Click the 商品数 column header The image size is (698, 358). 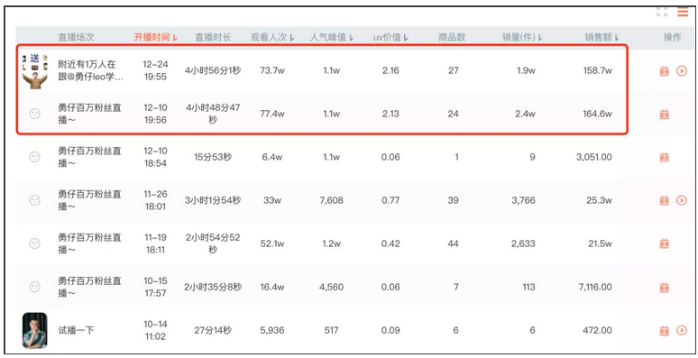coord(452,37)
